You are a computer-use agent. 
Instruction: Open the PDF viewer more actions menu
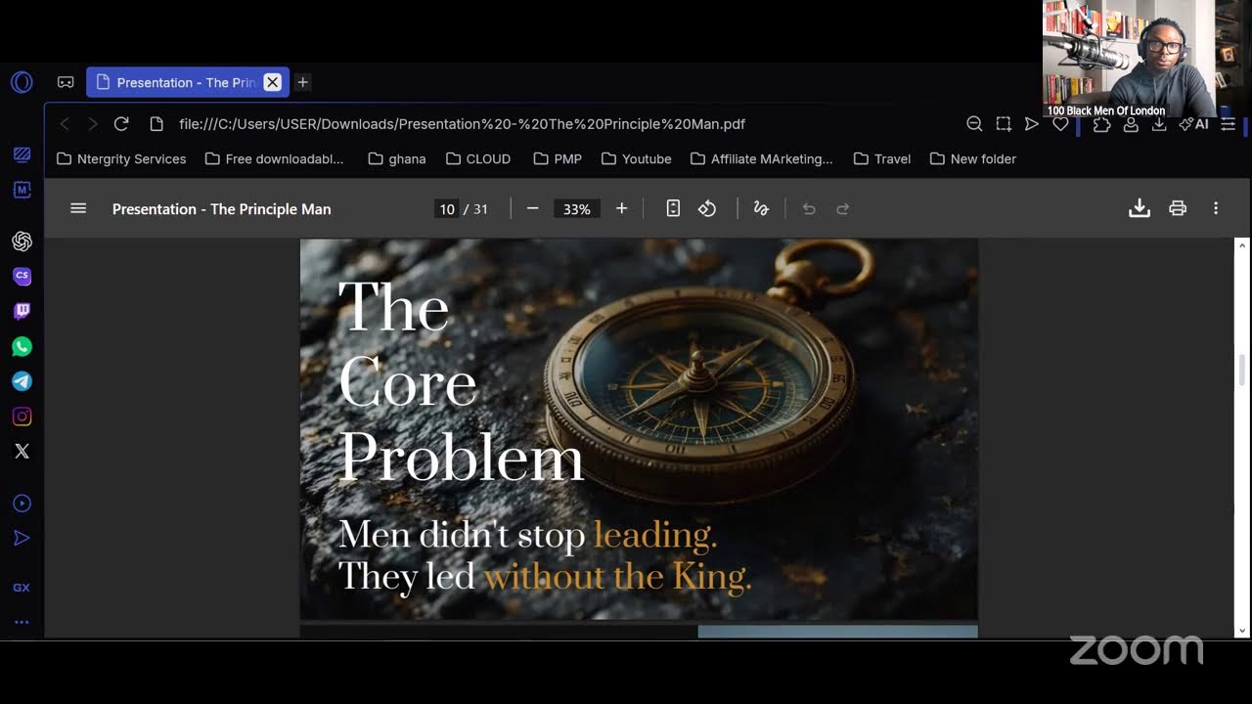1216,208
